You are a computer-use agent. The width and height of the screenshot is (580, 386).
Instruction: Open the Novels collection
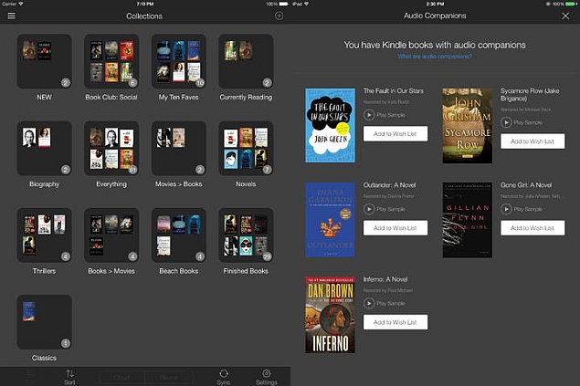coord(246,148)
